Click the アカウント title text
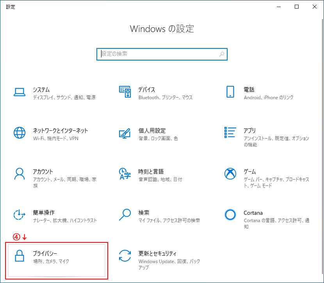The image size is (324, 283). [x=43, y=171]
